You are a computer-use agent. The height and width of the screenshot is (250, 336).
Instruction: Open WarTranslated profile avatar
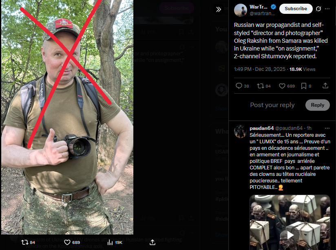[241, 10]
